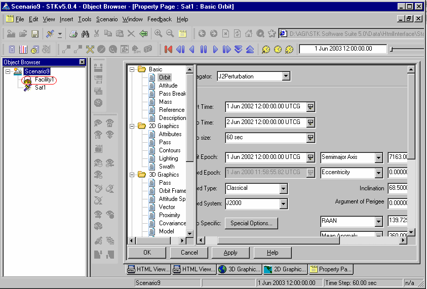Select Facility1 in Object Browser
The image size is (427, 289).
44,80
